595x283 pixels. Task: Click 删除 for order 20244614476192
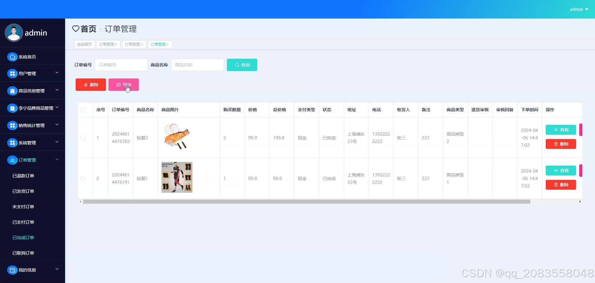tap(561, 144)
